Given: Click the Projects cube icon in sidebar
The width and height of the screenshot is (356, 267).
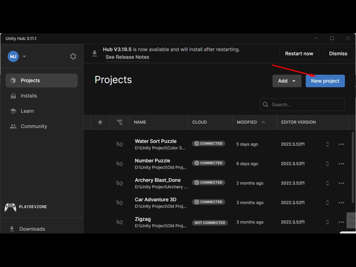Looking at the screenshot, I should [x=13, y=80].
